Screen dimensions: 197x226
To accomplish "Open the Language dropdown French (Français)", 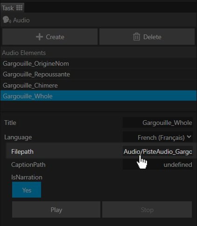I will coord(158,137).
